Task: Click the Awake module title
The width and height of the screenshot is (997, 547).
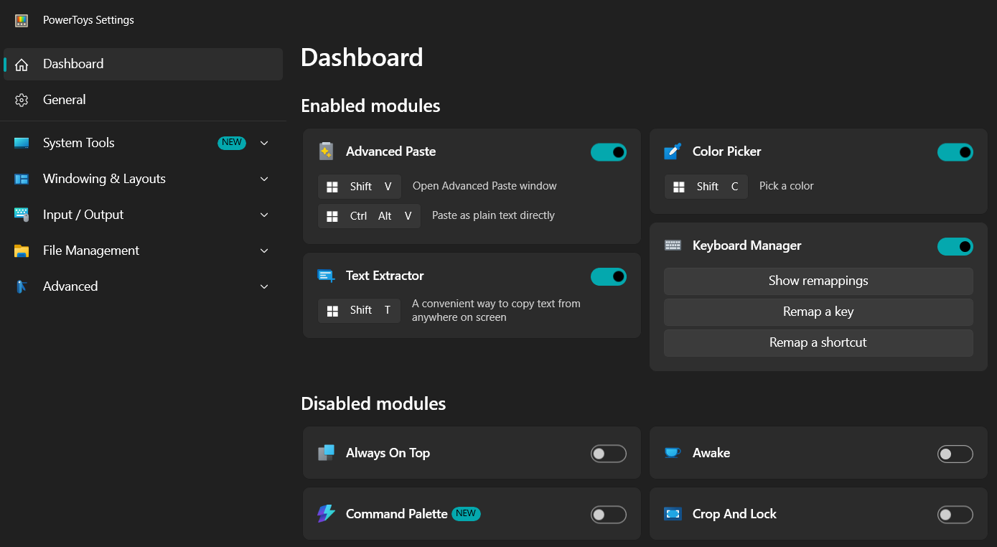Action: [x=711, y=453]
